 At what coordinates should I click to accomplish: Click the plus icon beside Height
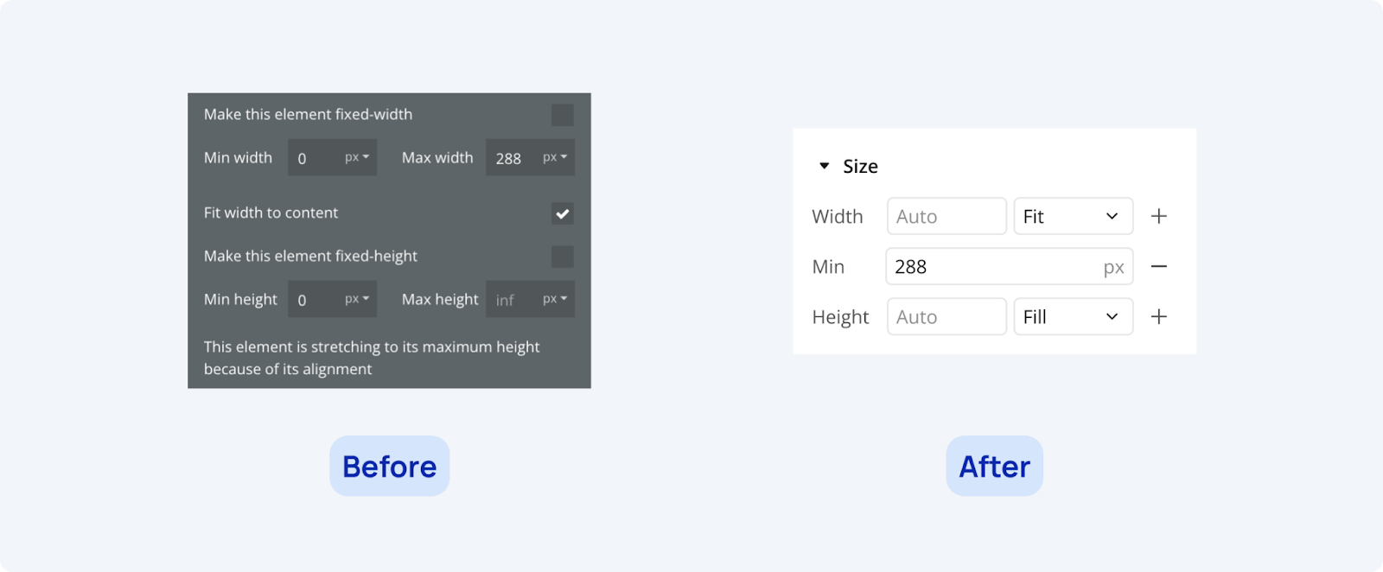(x=1159, y=316)
